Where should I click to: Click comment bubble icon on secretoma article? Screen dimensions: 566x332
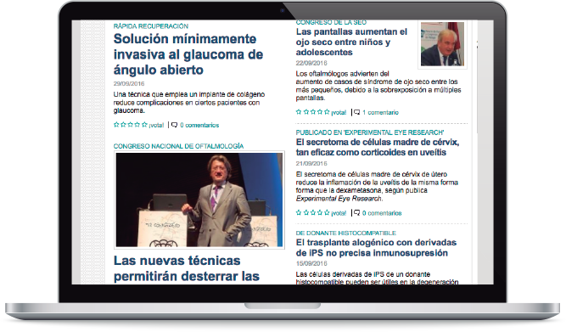click(356, 212)
